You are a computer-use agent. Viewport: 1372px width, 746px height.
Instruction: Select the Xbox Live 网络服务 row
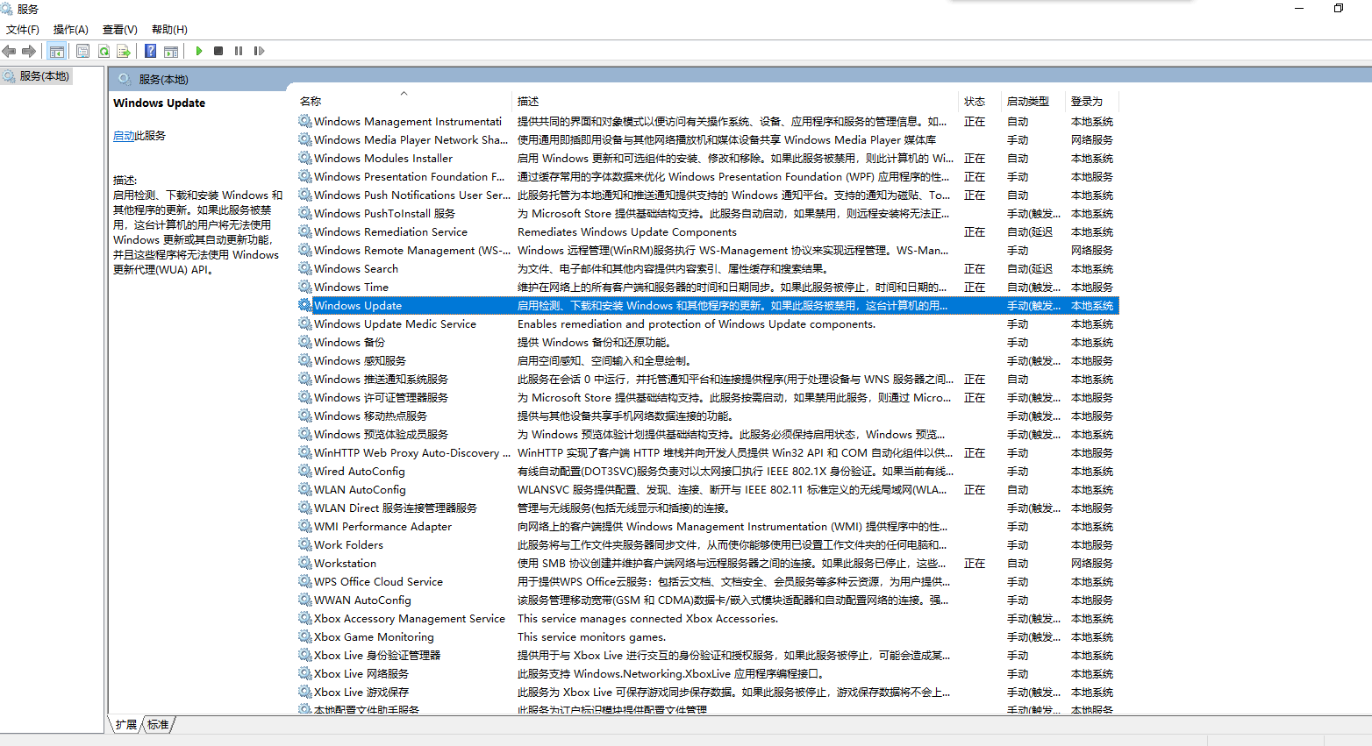708,673
